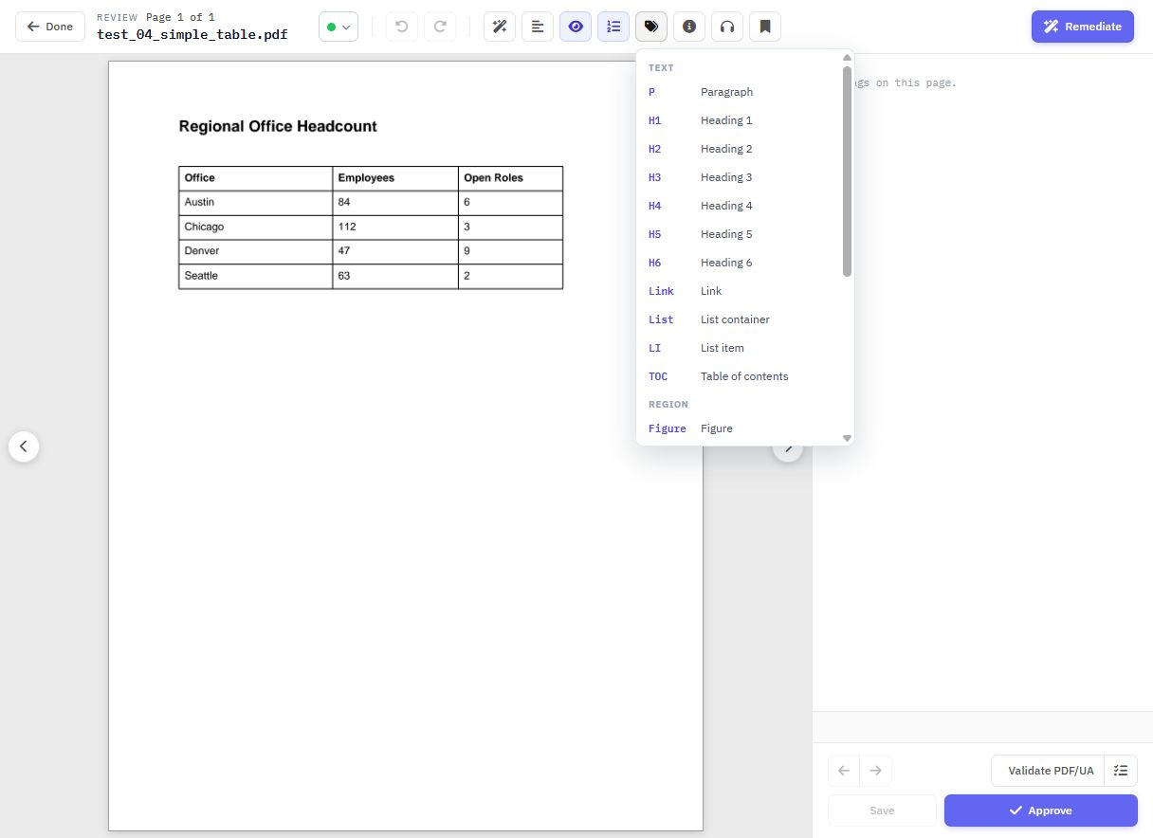Click the redo arrow icon
This screenshot has width=1153, height=838.
[440, 27]
